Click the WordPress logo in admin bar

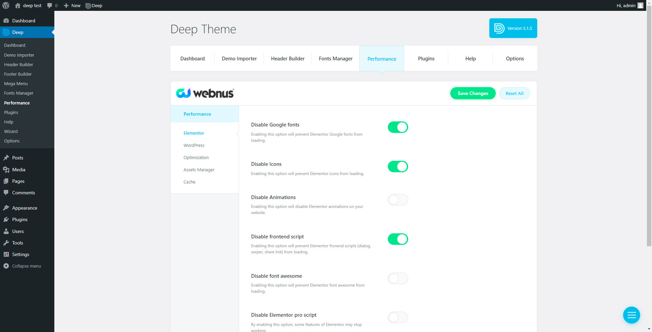(x=6, y=5)
